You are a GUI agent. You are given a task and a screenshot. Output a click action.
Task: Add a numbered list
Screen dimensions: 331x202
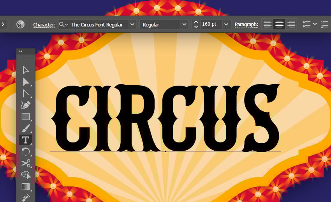(324, 24)
